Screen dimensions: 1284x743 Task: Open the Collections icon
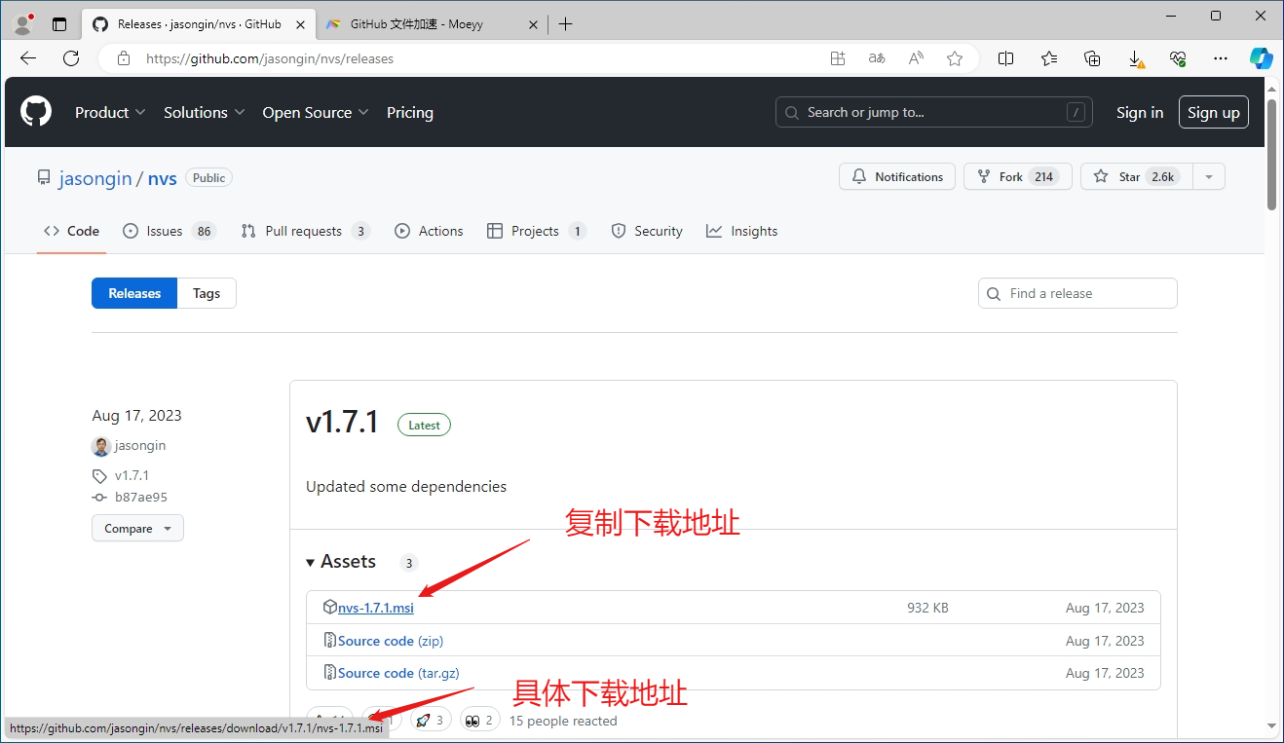point(1092,58)
